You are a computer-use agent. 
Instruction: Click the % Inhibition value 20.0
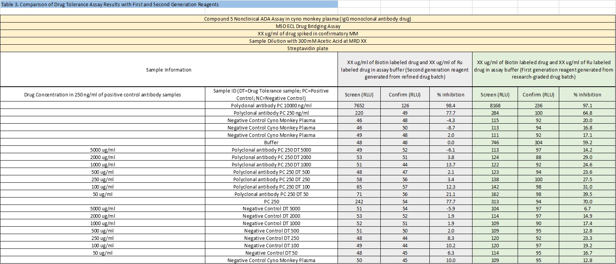click(x=587, y=121)
